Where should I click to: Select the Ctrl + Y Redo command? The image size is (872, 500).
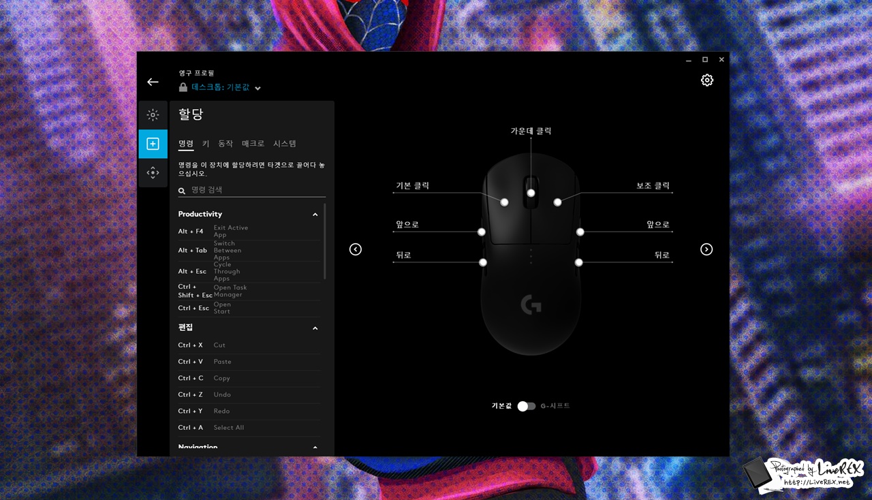pos(249,411)
